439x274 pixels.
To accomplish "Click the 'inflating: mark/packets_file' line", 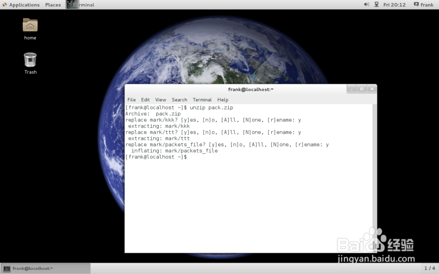I will [174, 151].
